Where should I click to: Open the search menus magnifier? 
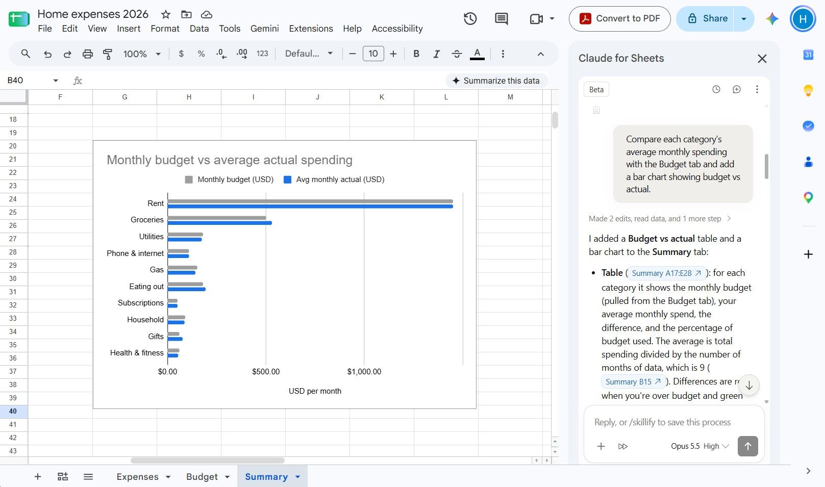(x=26, y=54)
